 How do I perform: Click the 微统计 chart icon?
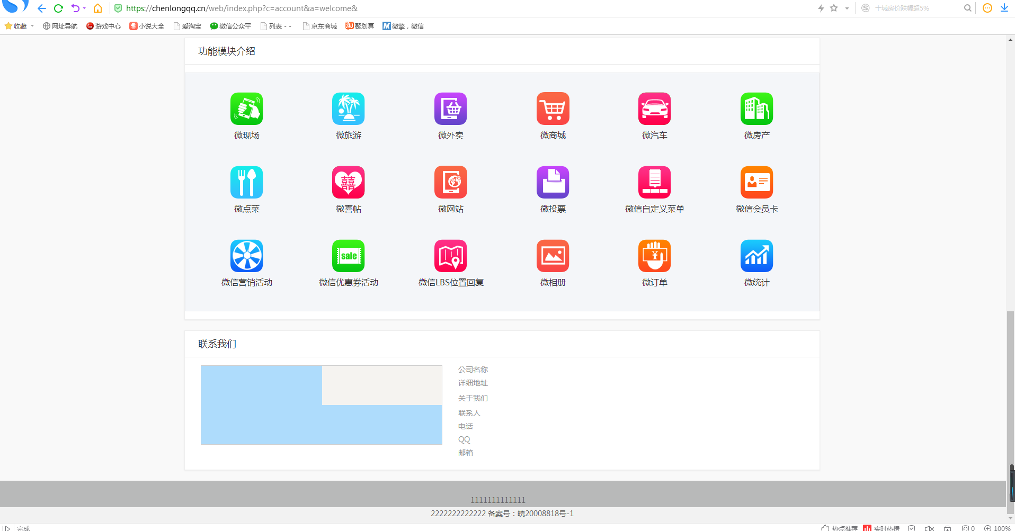[x=757, y=256]
